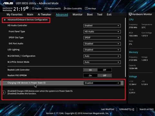155x116 pixels.
Task: Click the English language button
Action: click(36, 8)
